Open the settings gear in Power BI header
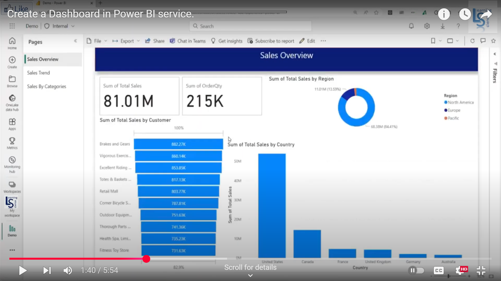Screen dimensions: 501x281 [x=427, y=26]
